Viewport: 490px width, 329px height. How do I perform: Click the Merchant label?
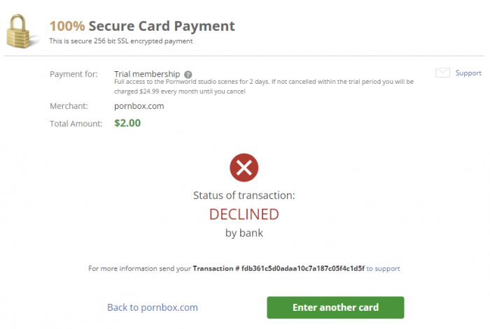[x=69, y=105]
